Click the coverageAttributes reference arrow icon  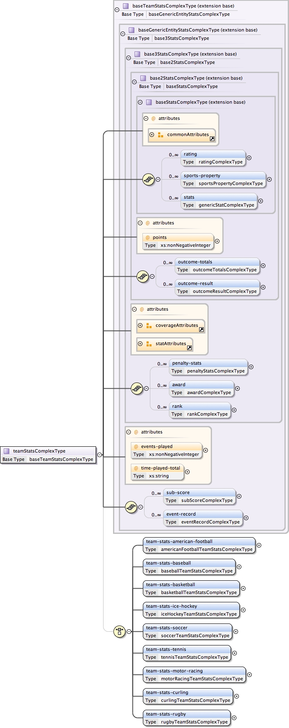coord(201,330)
